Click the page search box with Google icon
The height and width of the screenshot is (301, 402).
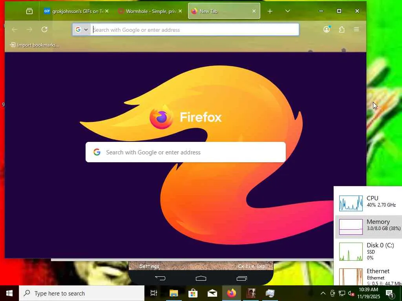[186, 152]
